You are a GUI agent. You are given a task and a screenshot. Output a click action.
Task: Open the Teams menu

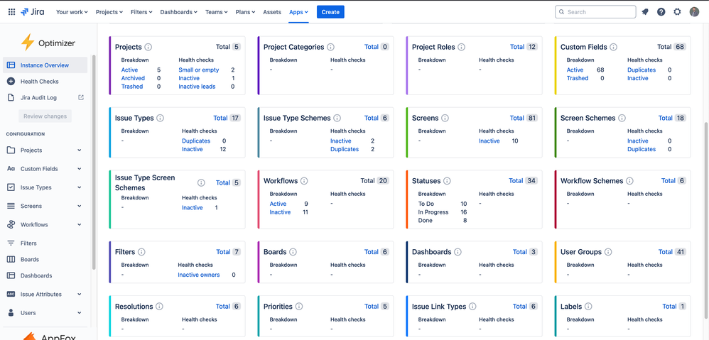point(216,12)
